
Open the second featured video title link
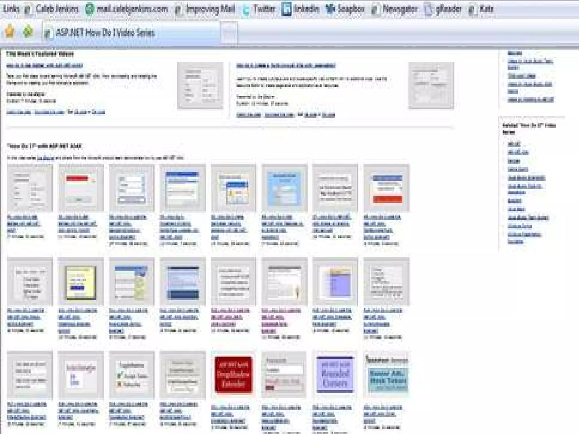pos(286,66)
